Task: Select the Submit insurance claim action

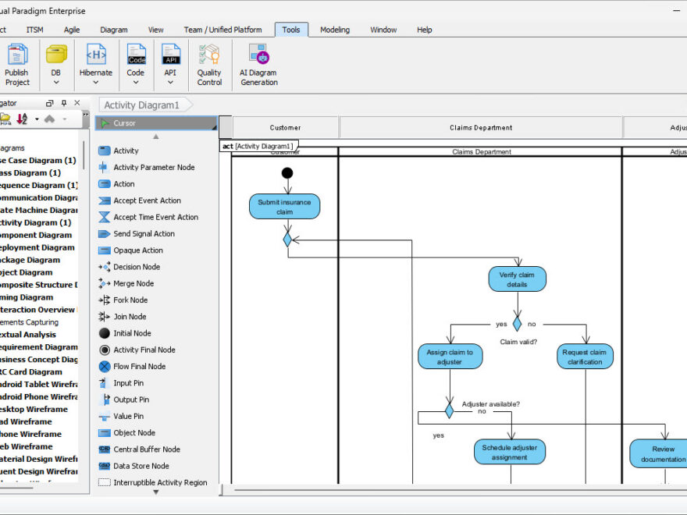Action: 285,207
